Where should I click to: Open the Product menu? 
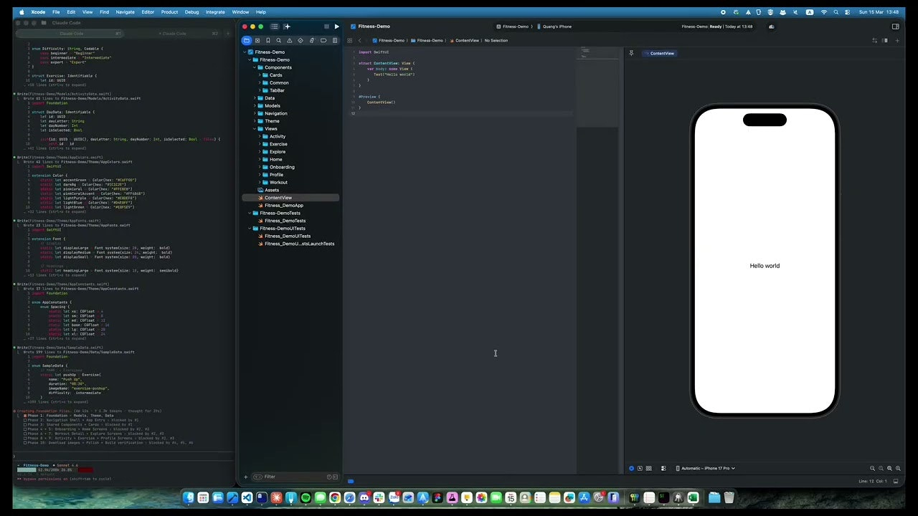[169, 12]
